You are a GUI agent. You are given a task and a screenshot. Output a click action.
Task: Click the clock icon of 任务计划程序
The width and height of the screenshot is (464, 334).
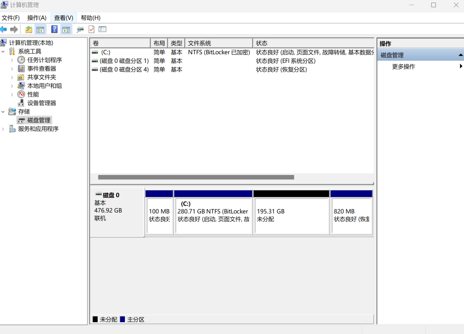[21, 60]
